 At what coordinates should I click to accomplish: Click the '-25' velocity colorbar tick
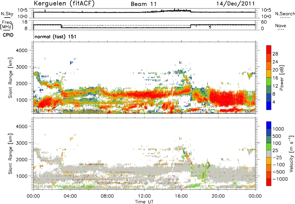tap(278, 157)
